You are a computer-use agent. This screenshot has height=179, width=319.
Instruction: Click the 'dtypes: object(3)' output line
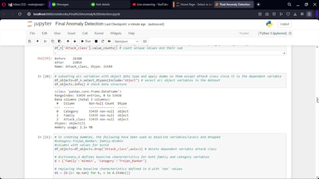tap(70, 123)
